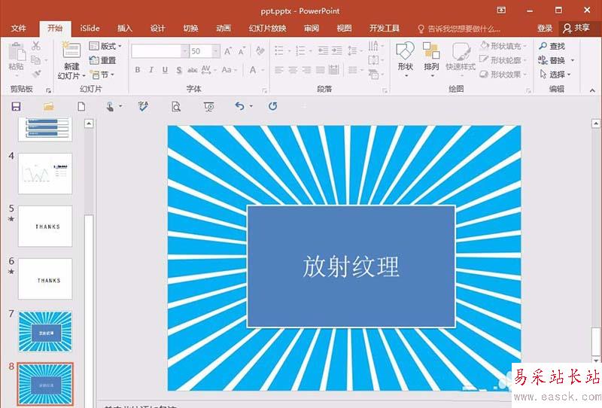This screenshot has width=602, height=408.
Task: Open line spacing options
Action: [x=354, y=50]
